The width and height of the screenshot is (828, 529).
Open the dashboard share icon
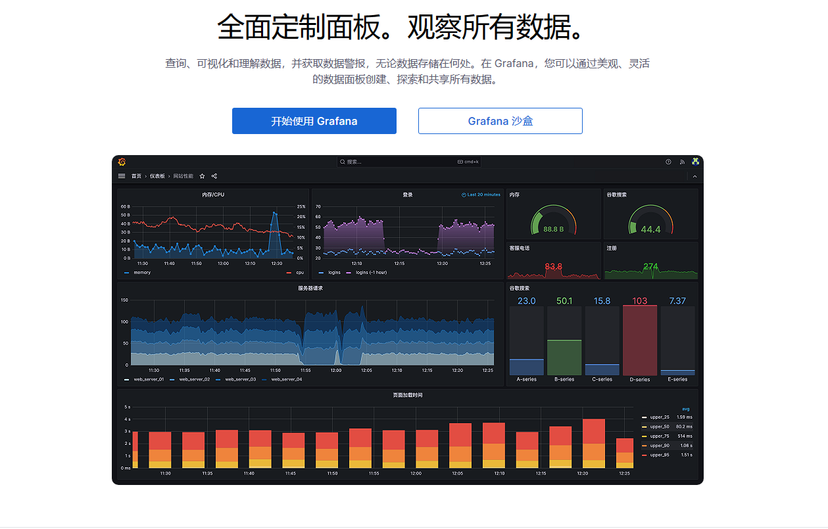[x=214, y=176]
